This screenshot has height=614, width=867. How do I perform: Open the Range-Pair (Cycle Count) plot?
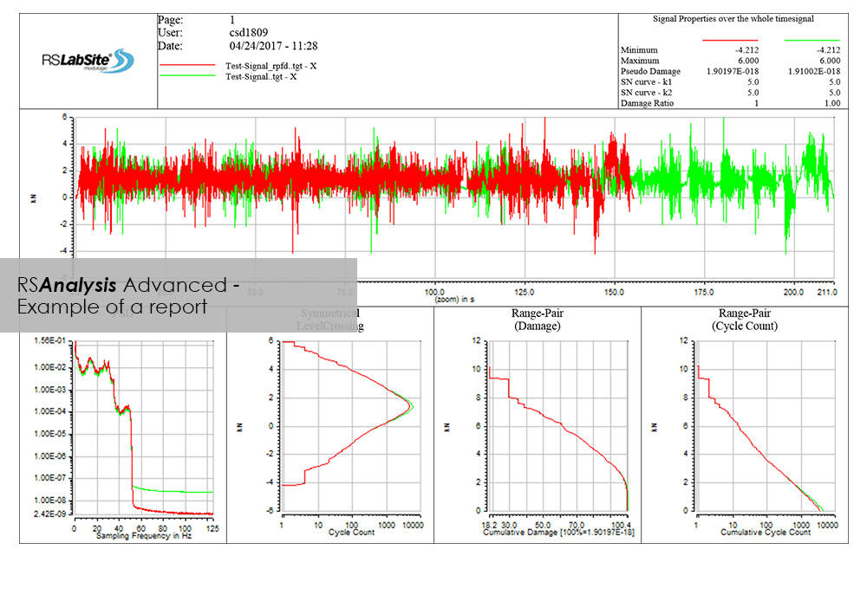(x=760, y=424)
